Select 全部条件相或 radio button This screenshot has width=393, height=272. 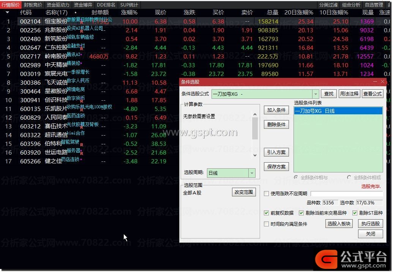349,177
